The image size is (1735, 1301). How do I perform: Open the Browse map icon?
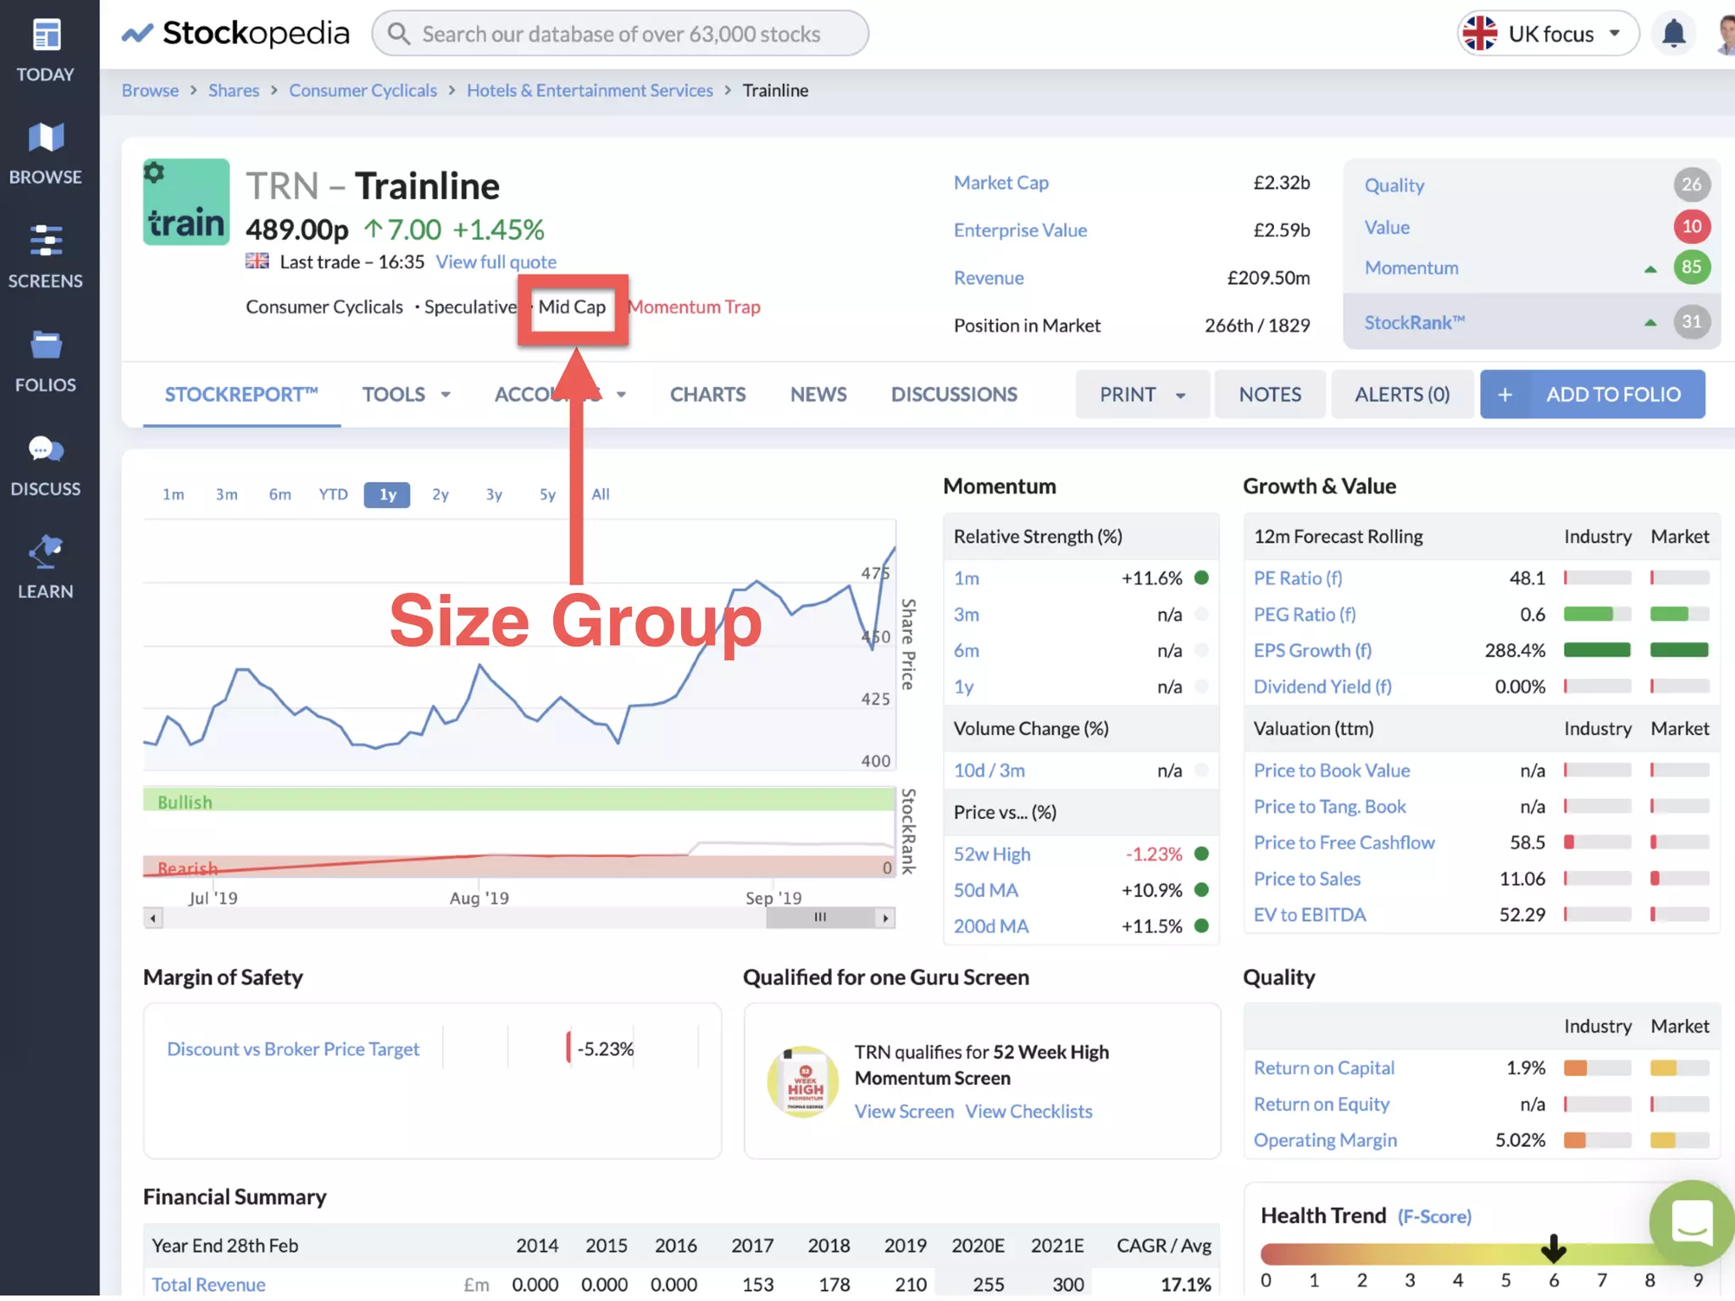coord(46,137)
